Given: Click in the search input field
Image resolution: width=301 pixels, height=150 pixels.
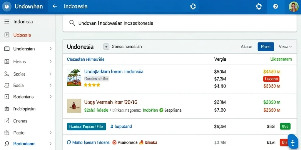Looking at the screenshot, I should (180, 23).
